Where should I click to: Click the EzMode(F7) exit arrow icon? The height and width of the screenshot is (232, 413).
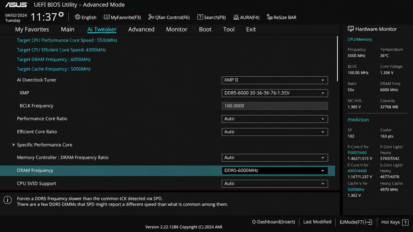click(369, 222)
